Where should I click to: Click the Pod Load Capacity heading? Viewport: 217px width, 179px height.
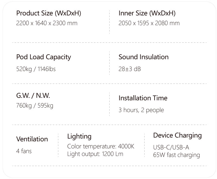click(43, 57)
